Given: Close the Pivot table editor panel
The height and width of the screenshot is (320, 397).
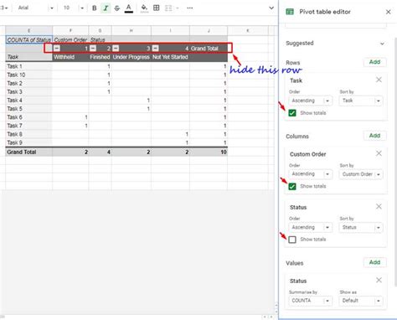Looking at the screenshot, I should 388,12.
